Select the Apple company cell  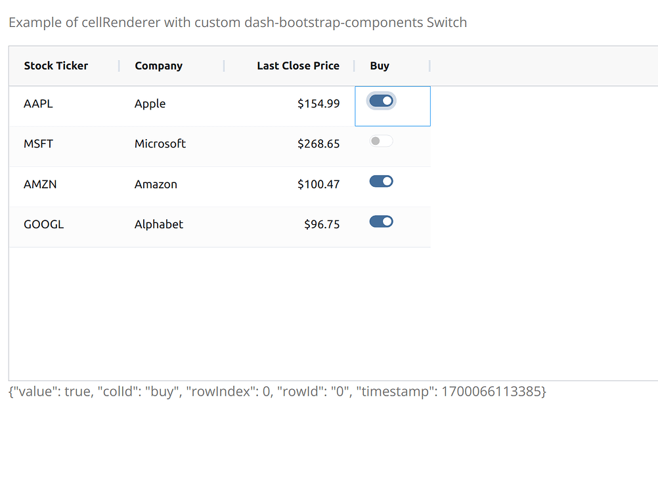coord(150,103)
